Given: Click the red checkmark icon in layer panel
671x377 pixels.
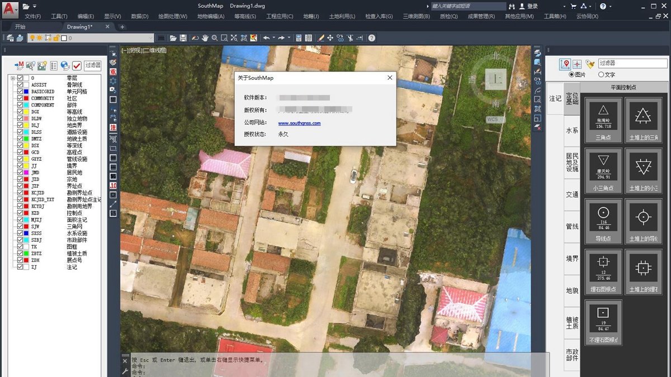Looking at the screenshot, I should click(x=77, y=65).
